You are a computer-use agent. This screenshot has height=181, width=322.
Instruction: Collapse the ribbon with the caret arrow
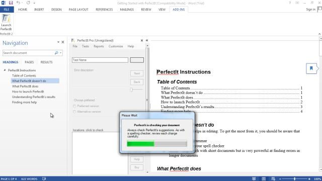pyautogui.click(x=319, y=34)
